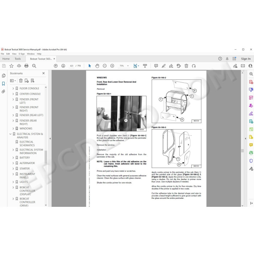Open Fill & Sign tool in right pane
254x254 pixels.
[251, 113]
